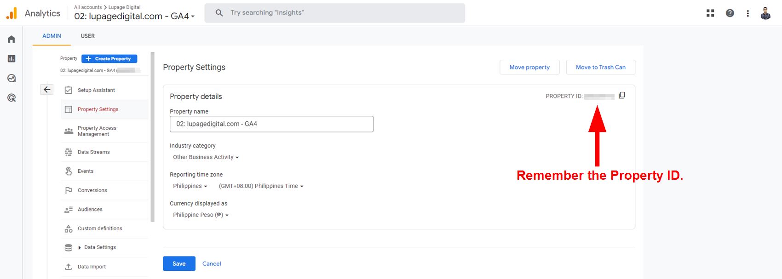Click the 02: lupagedigital.com - GA4 property selector text

(x=132, y=16)
